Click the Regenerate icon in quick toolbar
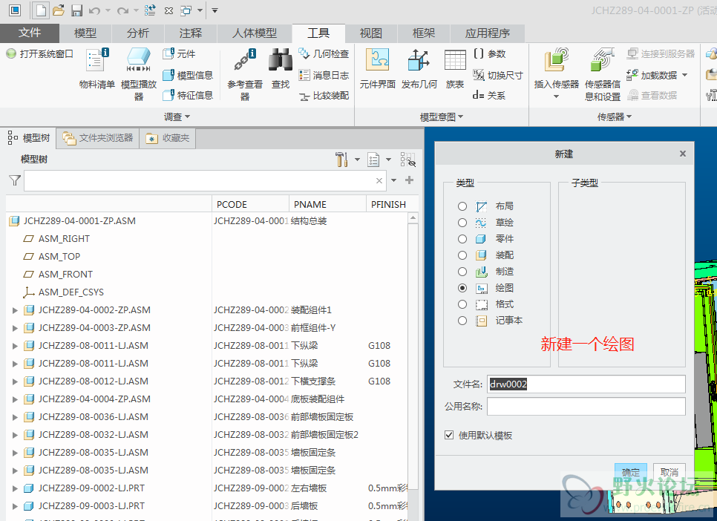 pyautogui.click(x=150, y=10)
